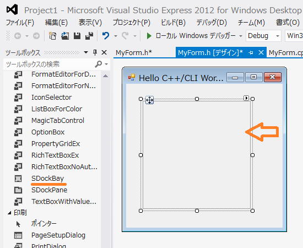303x248 pixels.
Task: Click the toolbox scrollbar up arrow
Action: point(106,76)
